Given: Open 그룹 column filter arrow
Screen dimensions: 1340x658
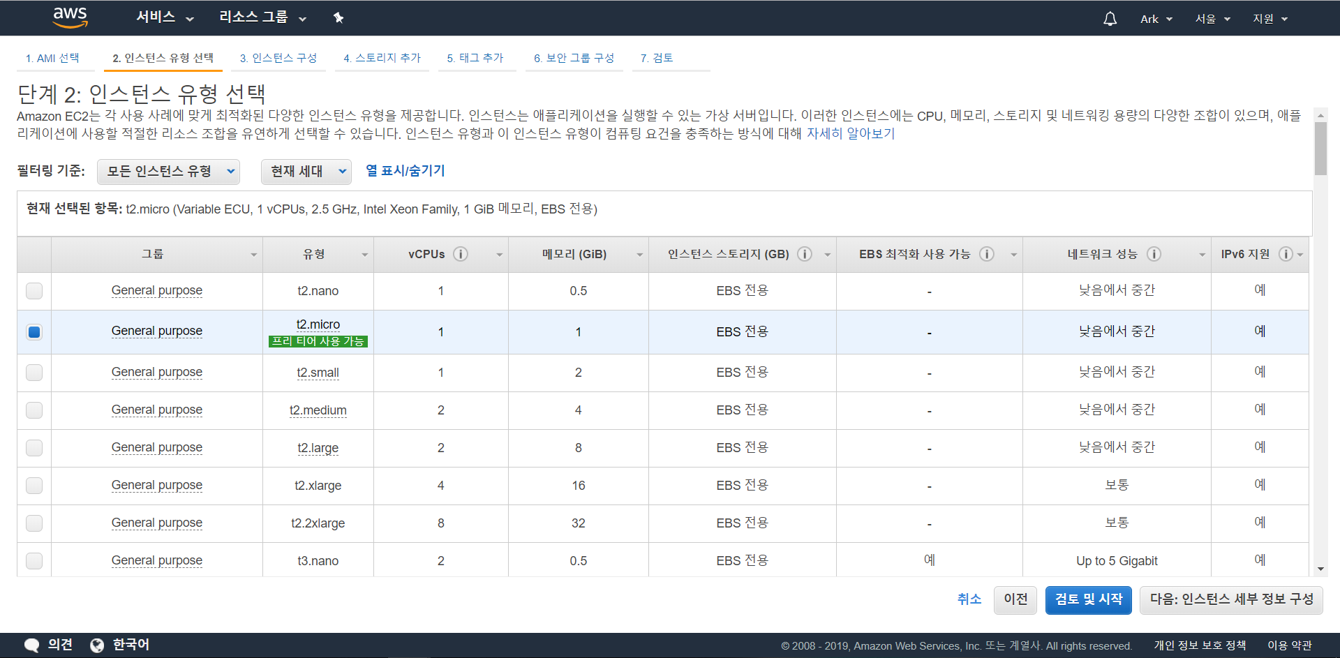Looking at the screenshot, I should click(x=253, y=255).
